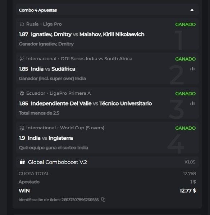This screenshot has height=215, width=210.
Task: Click the cricket icon beside Internacional
Action: (x=22, y=59)
